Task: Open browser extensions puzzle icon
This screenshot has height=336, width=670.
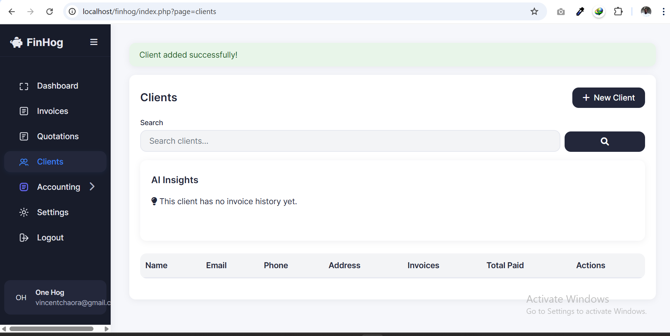Action: 618,12
